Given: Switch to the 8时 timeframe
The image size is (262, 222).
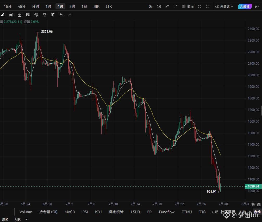Looking at the screenshot, I should click(72, 6).
